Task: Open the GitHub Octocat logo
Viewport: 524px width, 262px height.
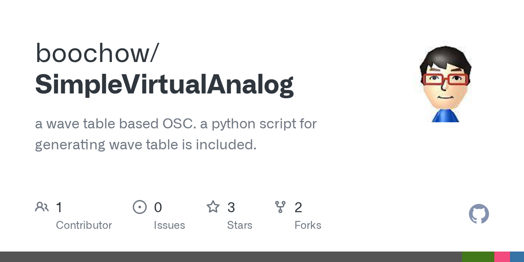Action: (x=479, y=214)
